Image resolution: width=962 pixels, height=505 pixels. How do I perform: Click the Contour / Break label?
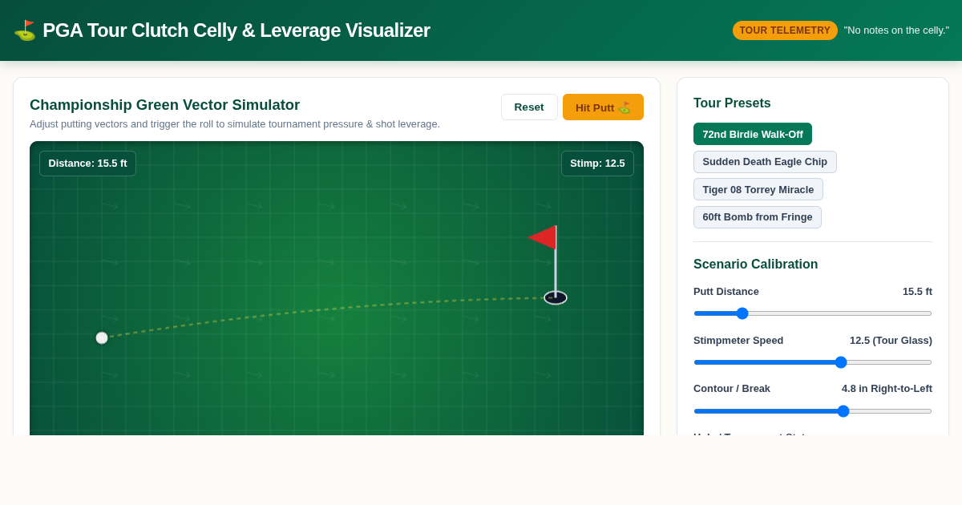[x=732, y=389]
